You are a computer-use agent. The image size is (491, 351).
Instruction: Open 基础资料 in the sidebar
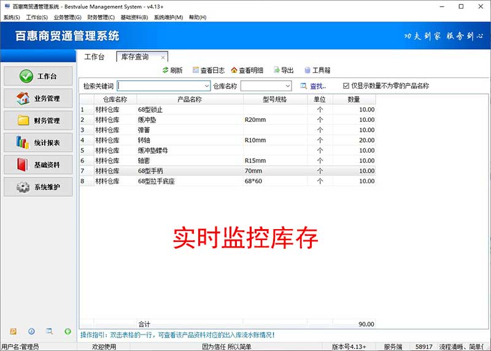[38, 165]
